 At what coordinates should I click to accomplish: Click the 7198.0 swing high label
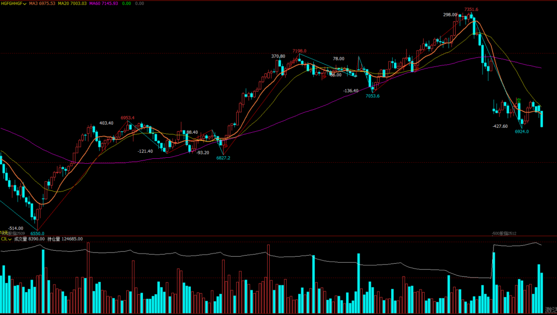pos(299,51)
